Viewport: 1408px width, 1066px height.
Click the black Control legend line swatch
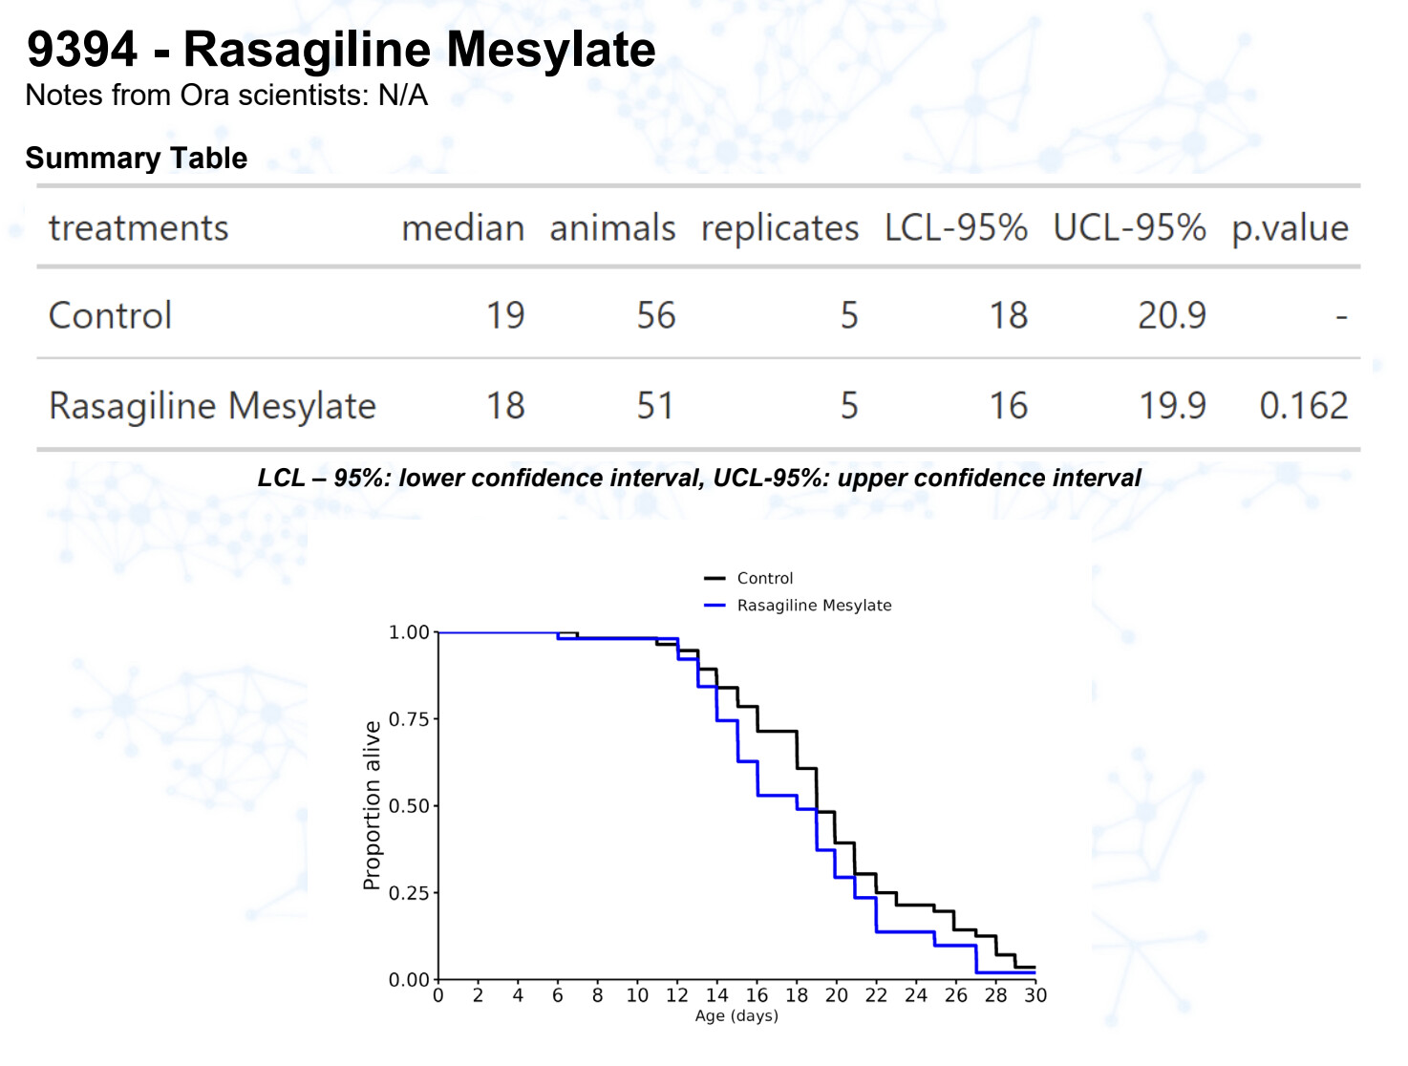point(715,579)
